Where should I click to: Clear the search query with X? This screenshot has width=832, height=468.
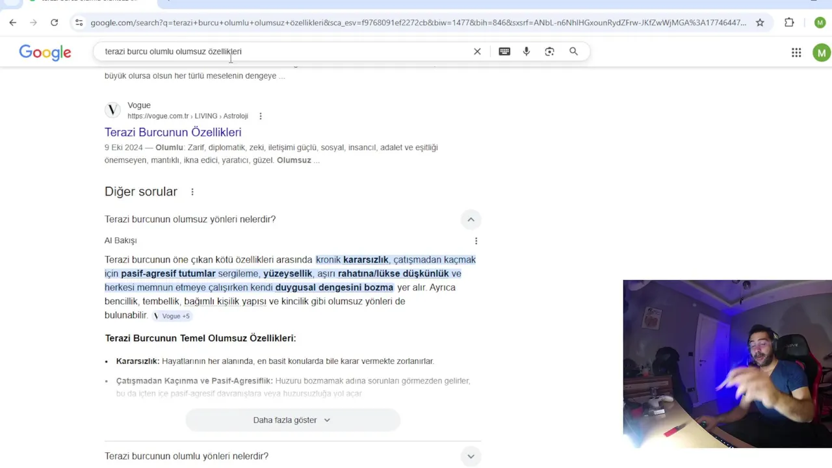click(x=477, y=51)
